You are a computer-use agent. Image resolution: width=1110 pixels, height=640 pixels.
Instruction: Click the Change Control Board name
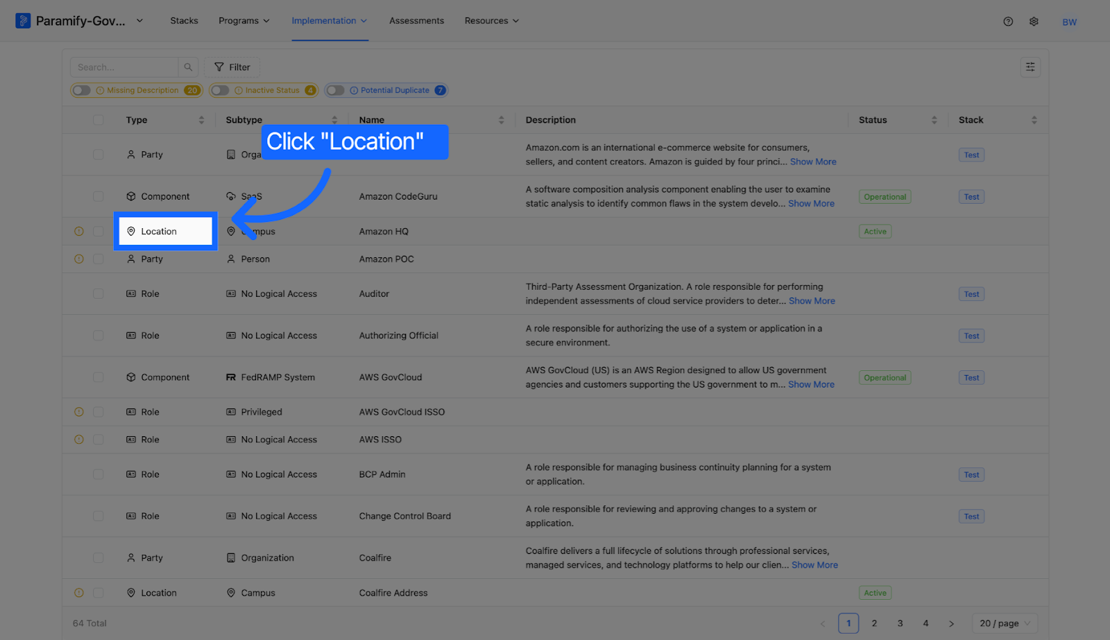click(405, 517)
